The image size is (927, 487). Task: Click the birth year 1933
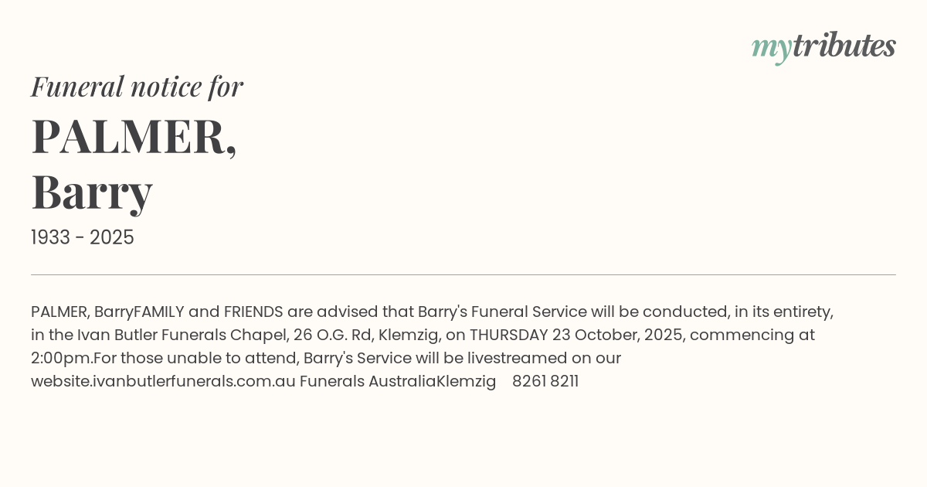(x=53, y=237)
